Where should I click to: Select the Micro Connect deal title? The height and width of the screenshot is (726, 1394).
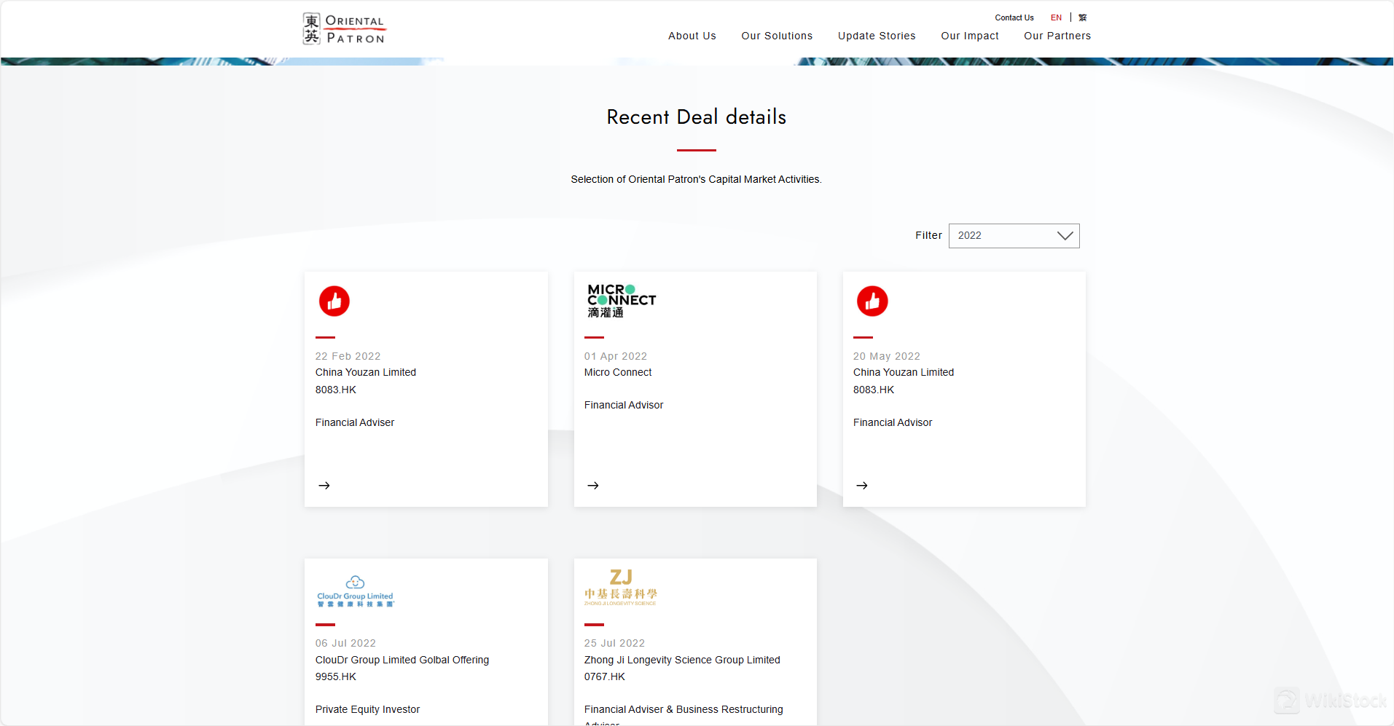618,372
